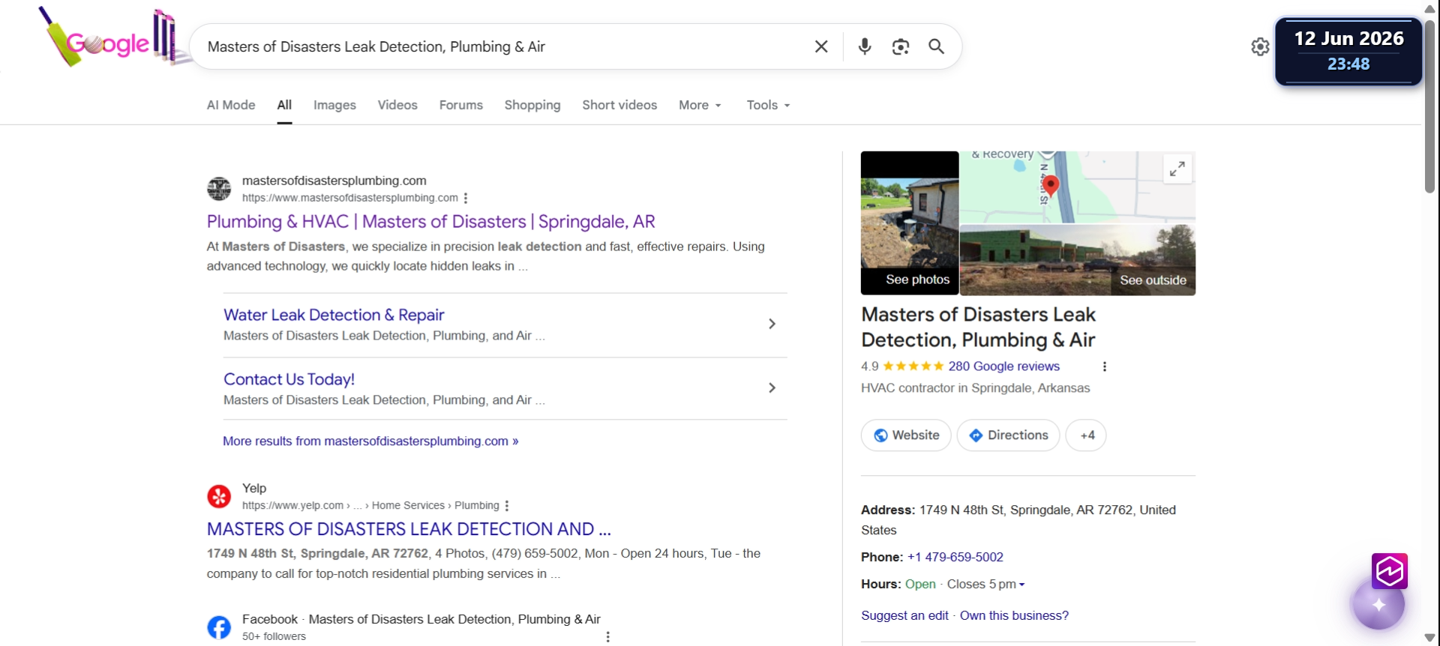
Task: Switch to AI Mode tab
Action: 231,105
